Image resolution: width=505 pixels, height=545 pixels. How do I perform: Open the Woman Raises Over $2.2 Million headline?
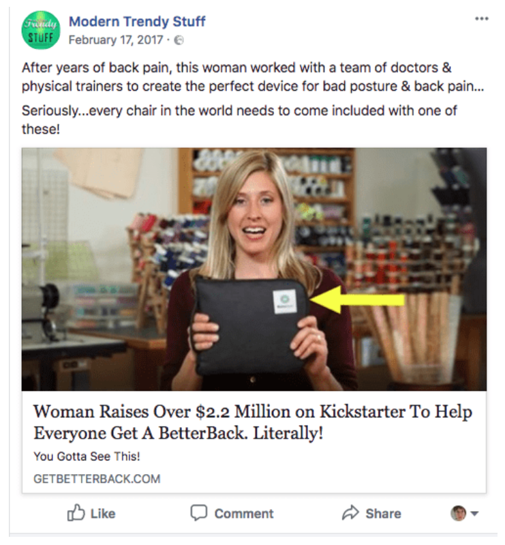(x=252, y=422)
